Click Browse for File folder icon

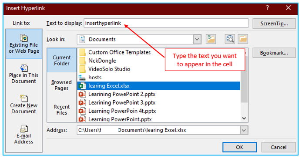(243, 39)
